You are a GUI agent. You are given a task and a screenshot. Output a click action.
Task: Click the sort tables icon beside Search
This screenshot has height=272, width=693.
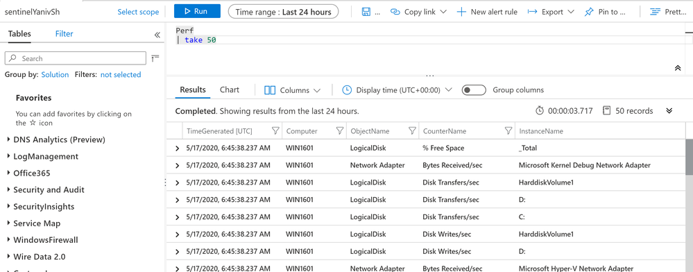155,58
